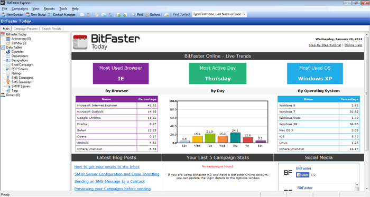This screenshot has width=370, height=197.
Task: Click the Windows XP row in OS table
Action: pyautogui.click(x=319, y=124)
